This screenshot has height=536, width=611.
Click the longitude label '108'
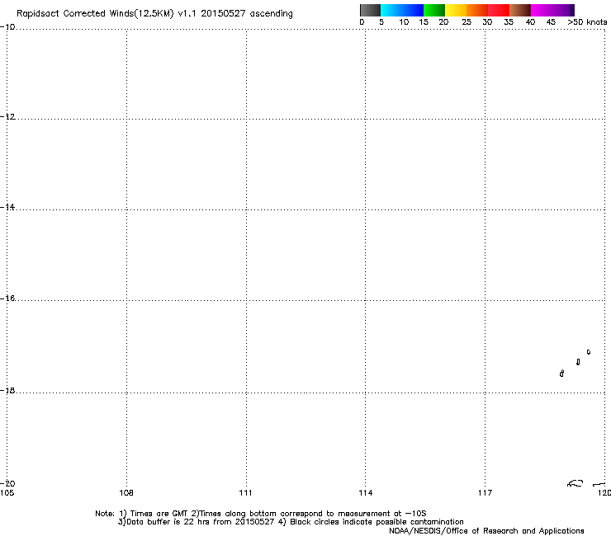coord(126,493)
